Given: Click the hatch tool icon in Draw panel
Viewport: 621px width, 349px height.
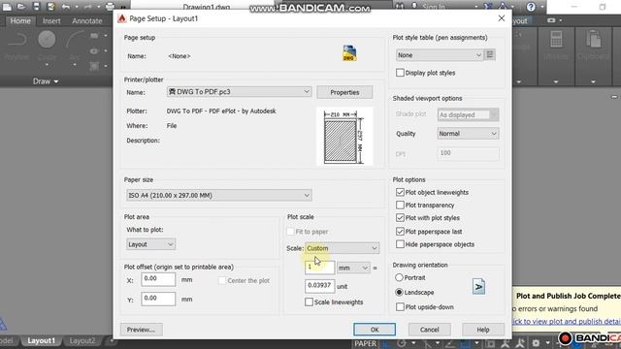Looking at the screenshot, I should tap(94, 66).
